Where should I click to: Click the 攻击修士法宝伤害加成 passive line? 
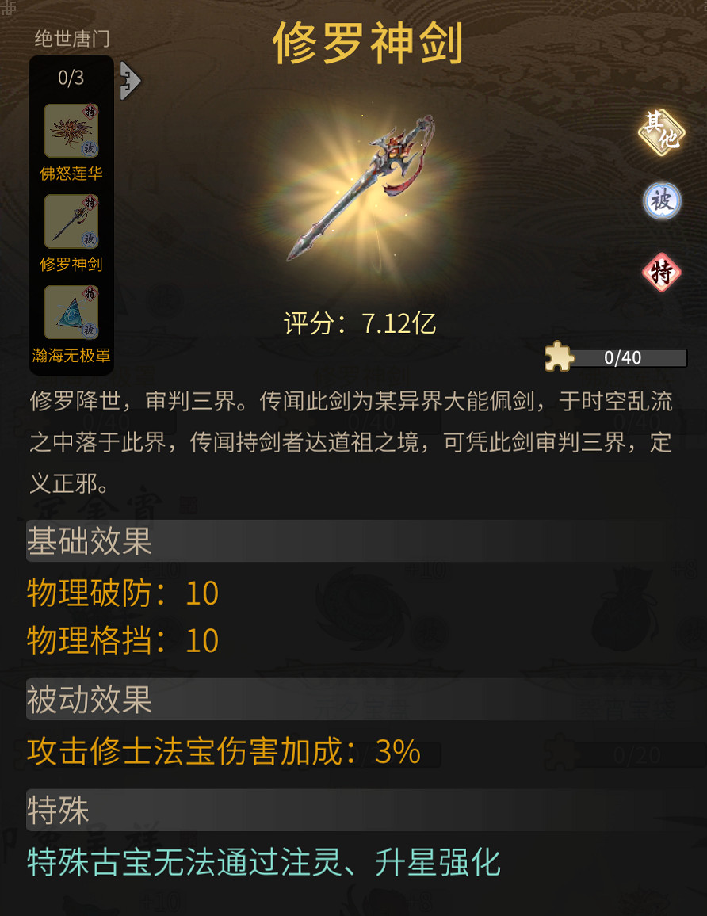point(224,751)
